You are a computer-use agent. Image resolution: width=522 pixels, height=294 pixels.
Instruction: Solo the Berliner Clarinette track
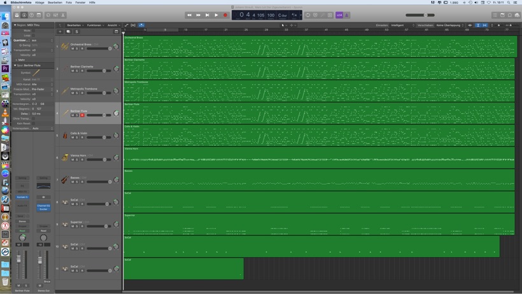tap(77, 71)
